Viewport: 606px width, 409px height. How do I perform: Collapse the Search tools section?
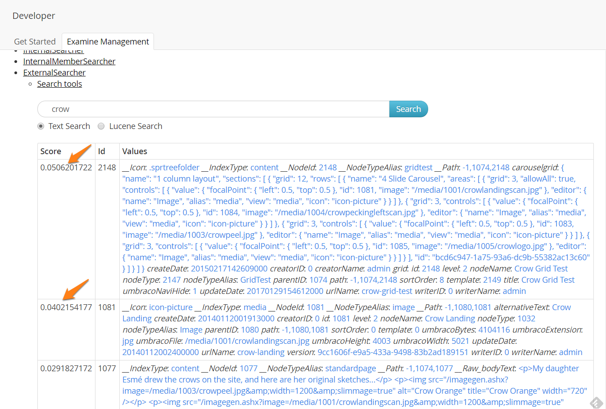tap(59, 84)
